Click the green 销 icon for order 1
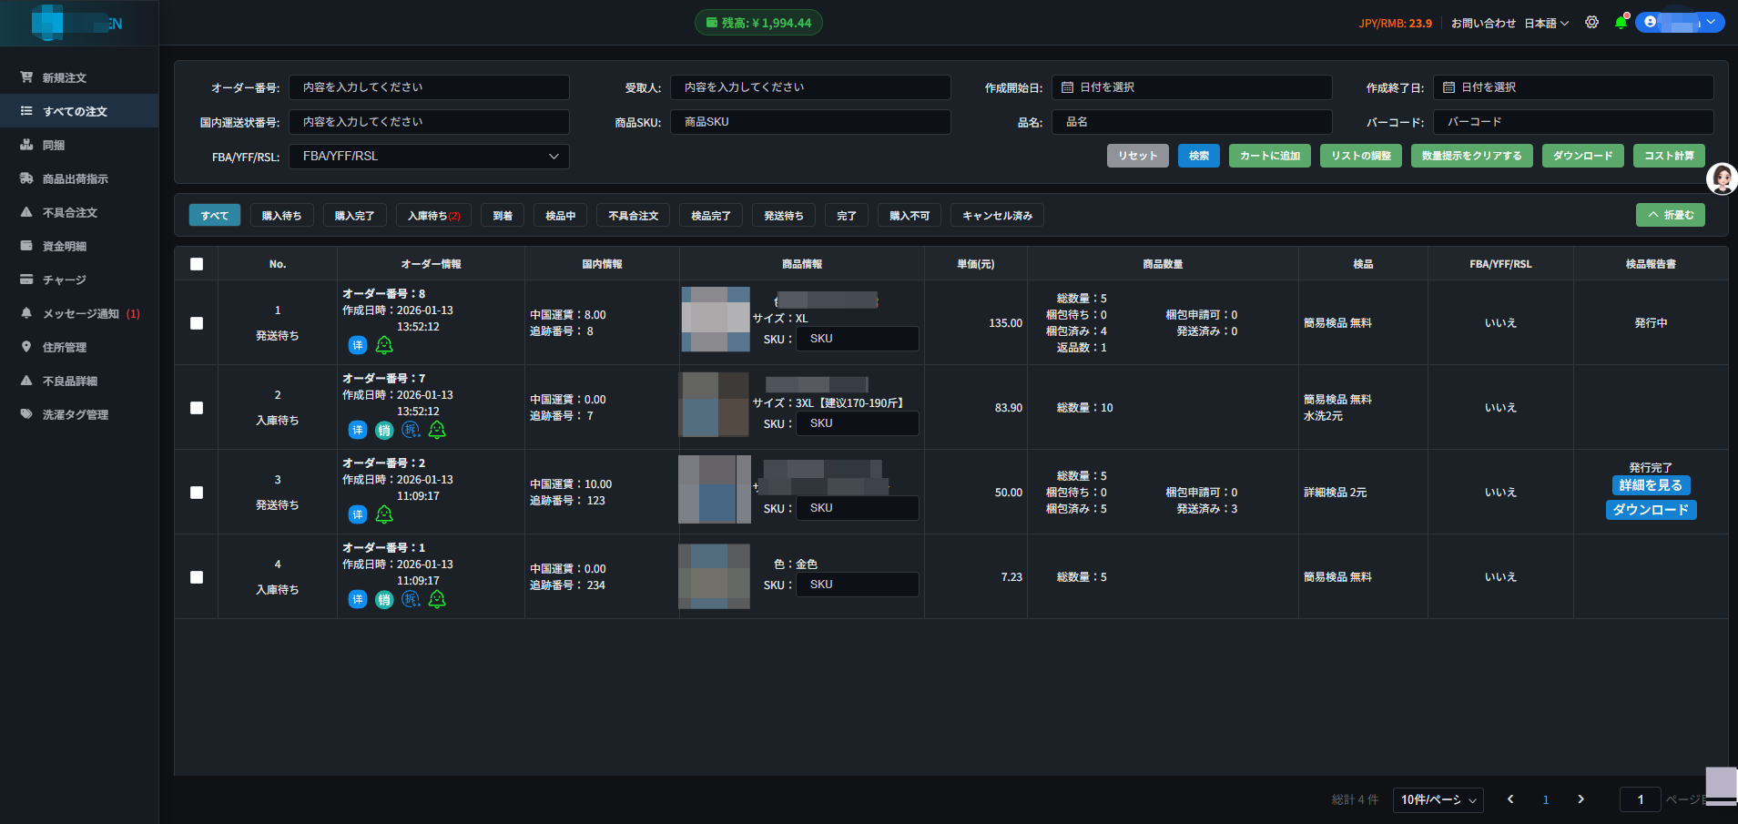 pyautogui.click(x=384, y=599)
